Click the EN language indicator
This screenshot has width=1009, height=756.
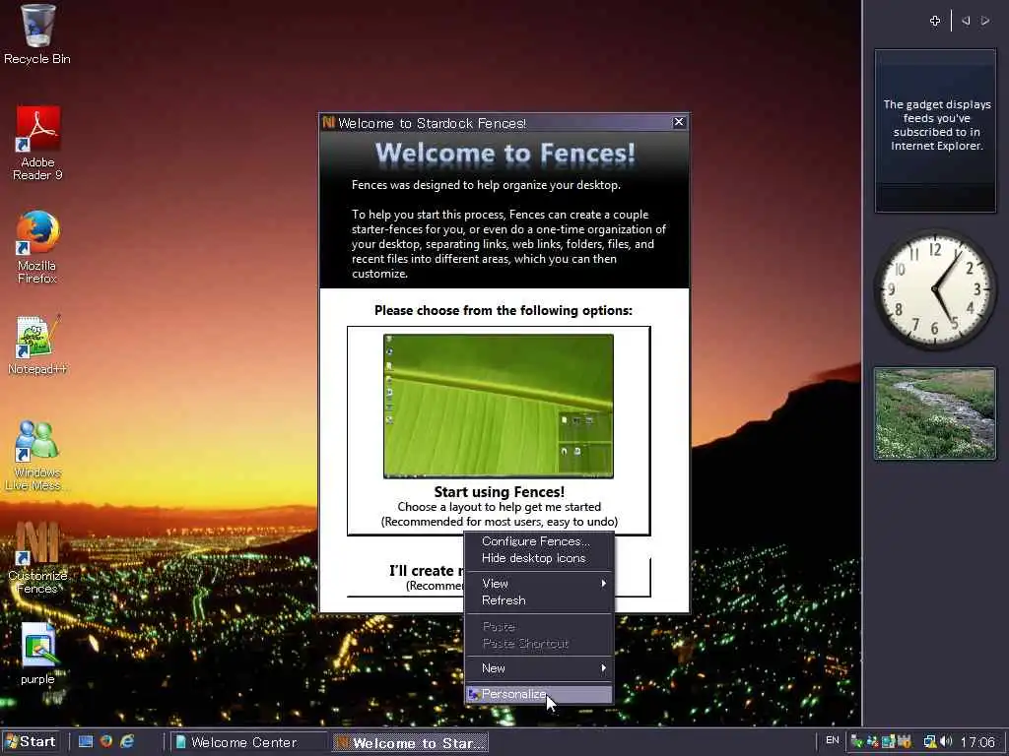(832, 740)
